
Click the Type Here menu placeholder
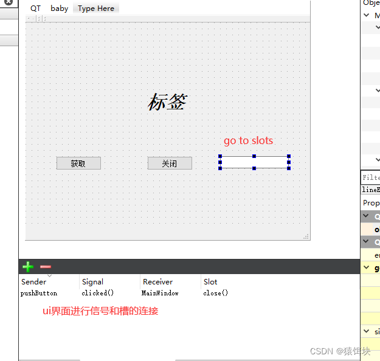pos(96,9)
